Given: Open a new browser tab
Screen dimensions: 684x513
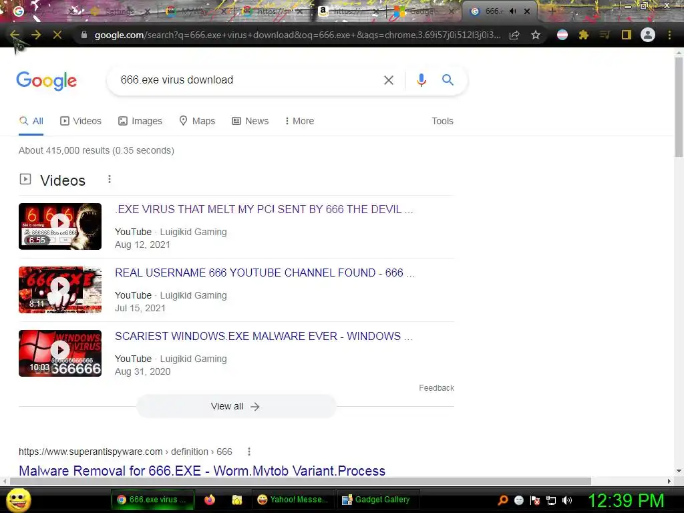Looking at the screenshot, I should (552, 11).
